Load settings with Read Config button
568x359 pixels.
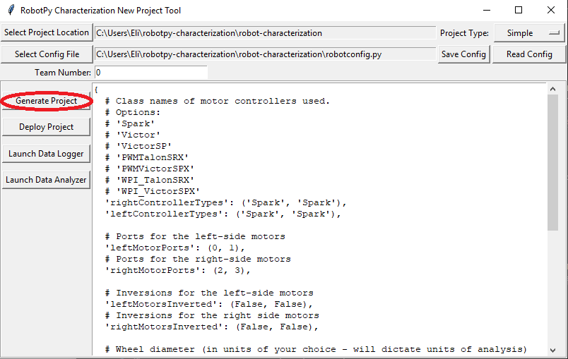coord(529,54)
